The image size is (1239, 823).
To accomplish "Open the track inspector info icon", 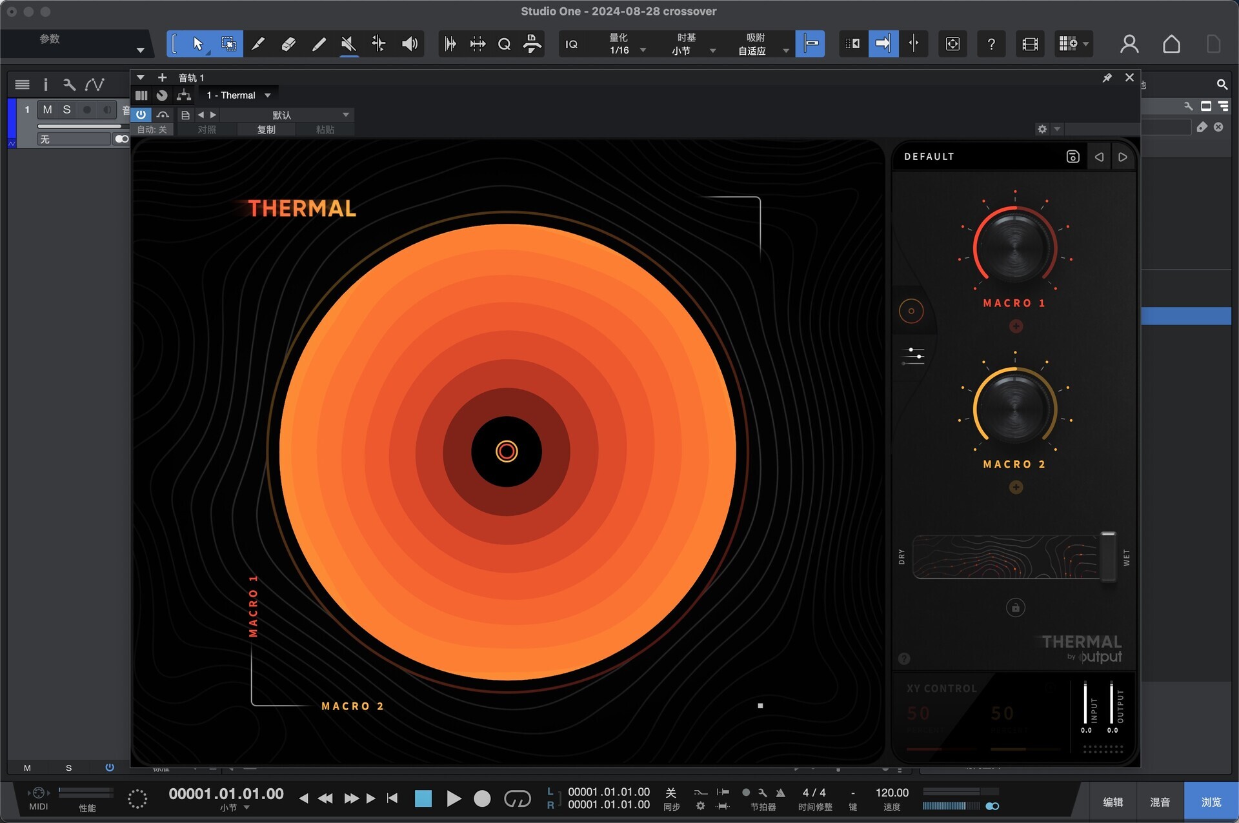I will [x=46, y=84].
